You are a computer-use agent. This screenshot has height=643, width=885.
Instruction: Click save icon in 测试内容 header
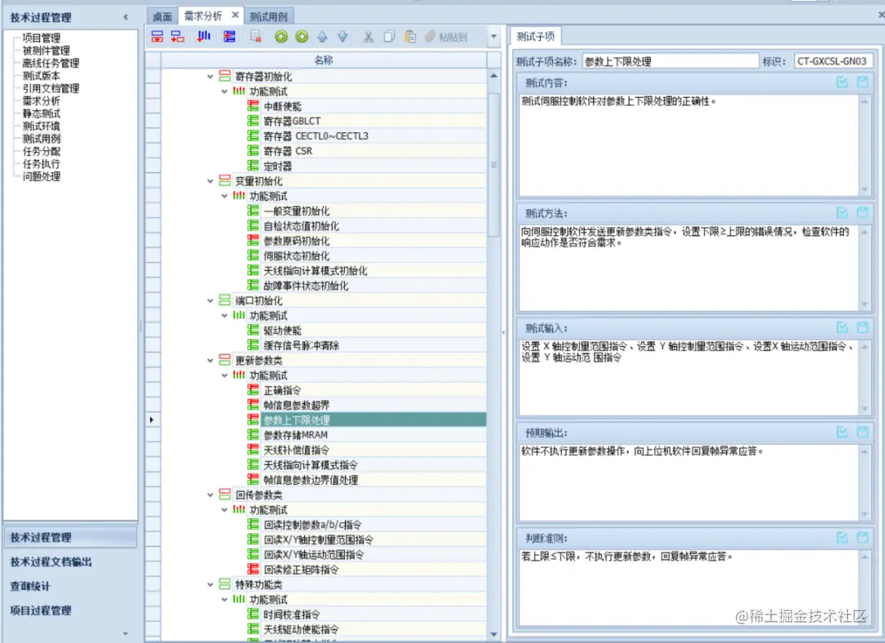point(862,83)
